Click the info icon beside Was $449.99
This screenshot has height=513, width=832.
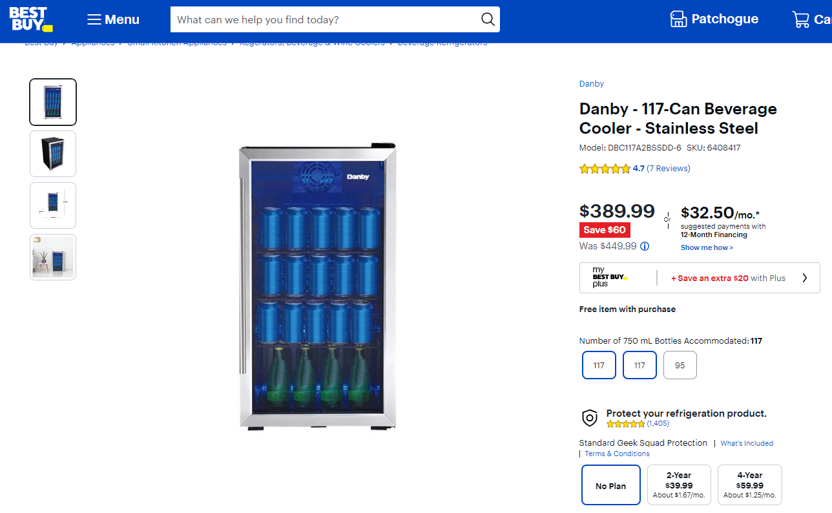tap(645, 246)
